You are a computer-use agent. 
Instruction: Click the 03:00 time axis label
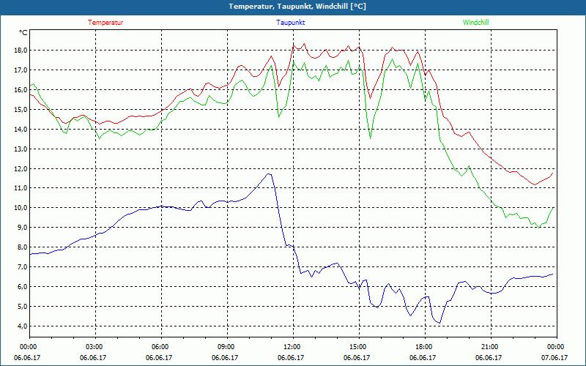(x=96, y=347)
